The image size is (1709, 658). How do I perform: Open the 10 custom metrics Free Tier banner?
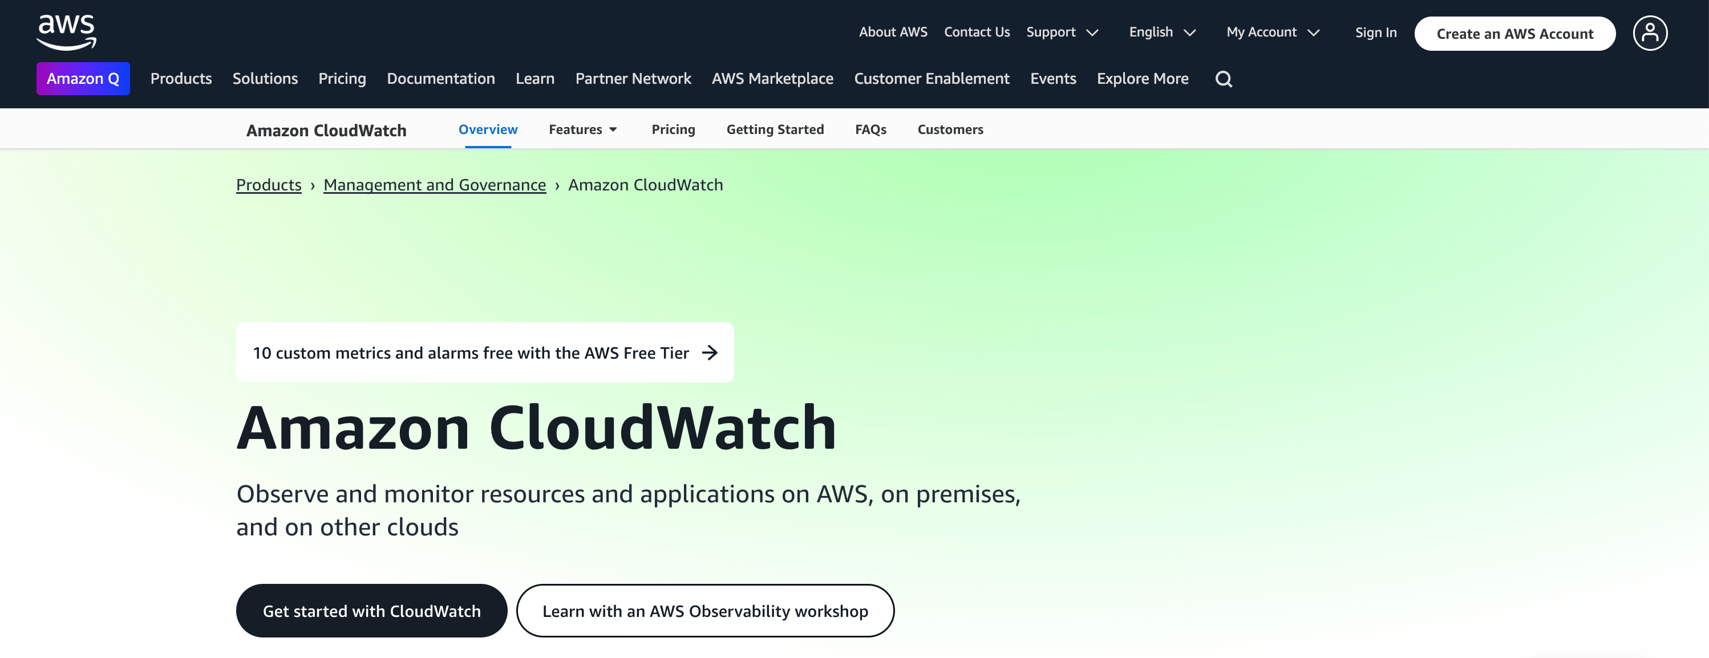click(485, 352)
